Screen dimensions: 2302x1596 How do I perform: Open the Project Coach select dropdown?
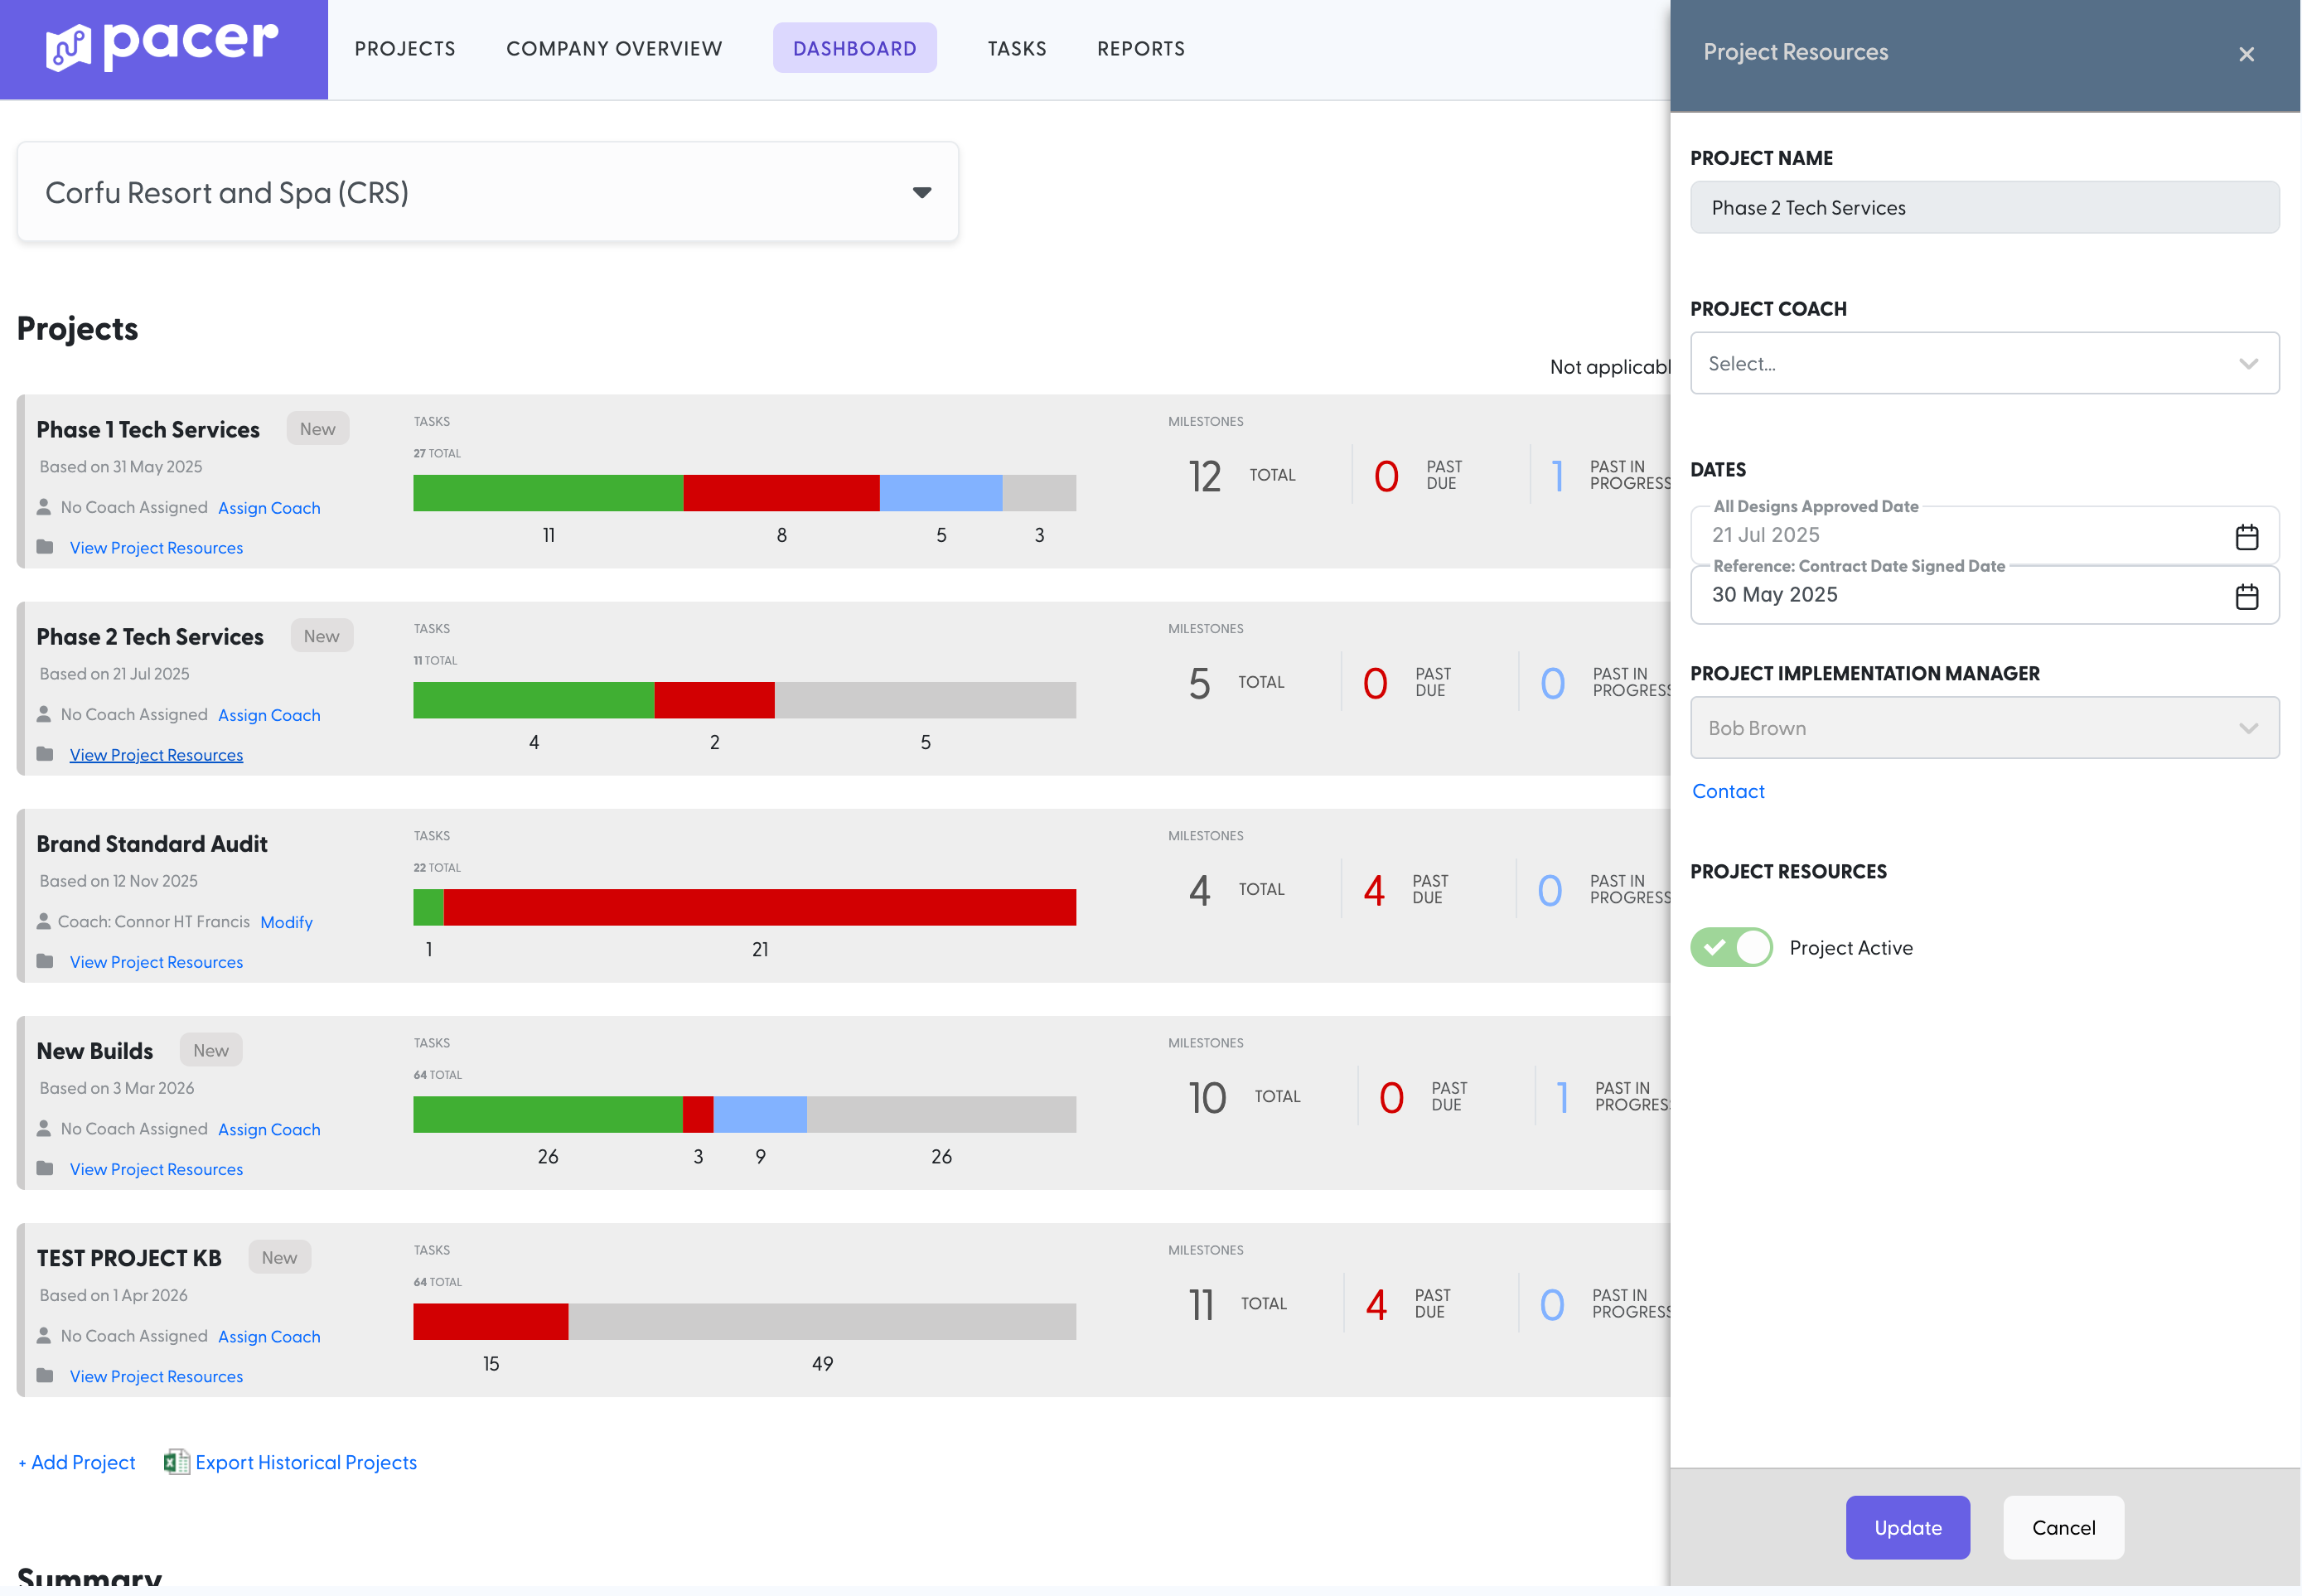click(x=1984, y=363)
